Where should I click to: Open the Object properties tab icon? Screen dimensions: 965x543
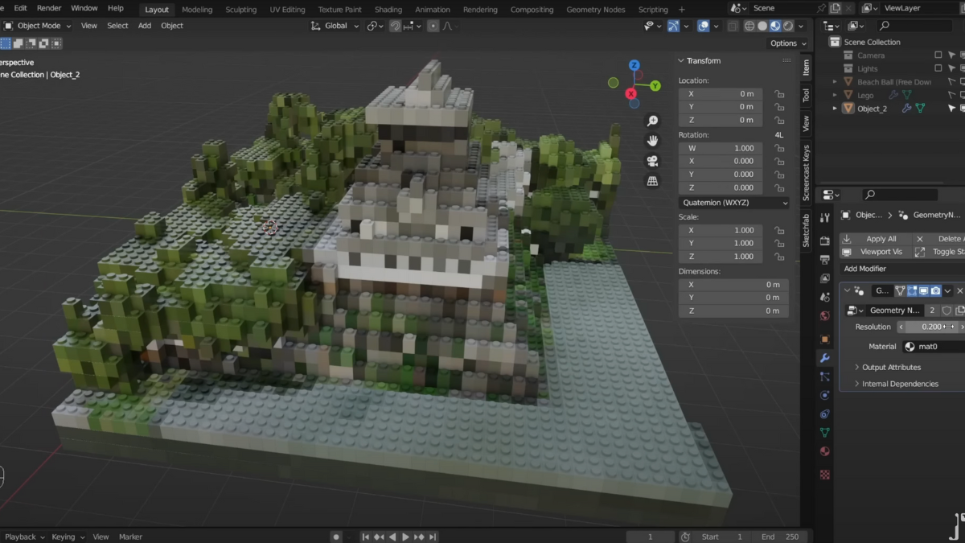[824, 339]
